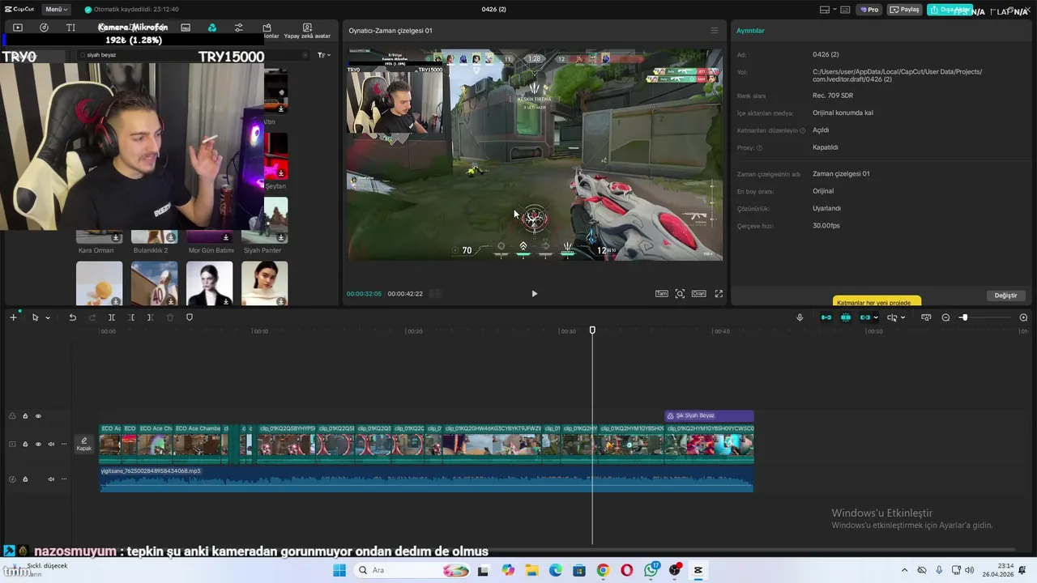Toggle auto snapping in the timeline
Screen dimensions: 1037x583
846,317
